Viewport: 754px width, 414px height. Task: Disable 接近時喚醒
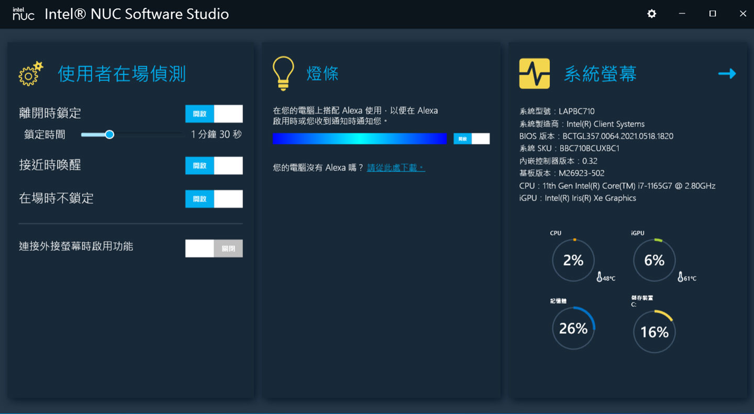pyautogui.click(x=214, y=165)
